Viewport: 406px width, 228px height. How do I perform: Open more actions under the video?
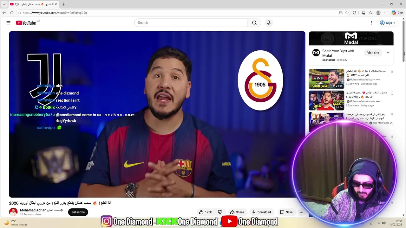tap(301, 212)
